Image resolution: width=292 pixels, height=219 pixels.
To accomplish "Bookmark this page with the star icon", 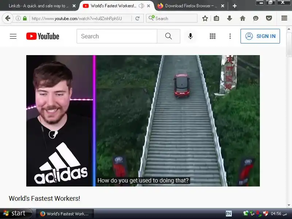I will [205, 18].
